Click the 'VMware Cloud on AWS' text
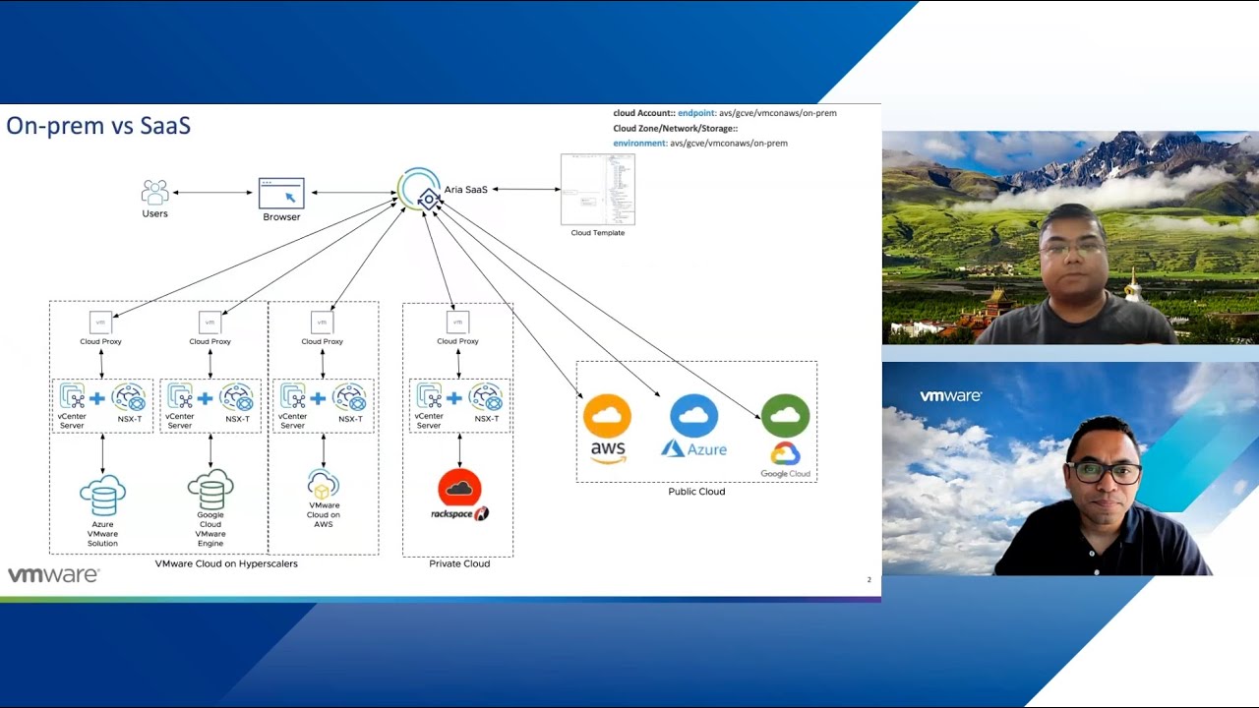Image resolution: width=1259 pixels, height=708 pixels. [x=324, y=515]
